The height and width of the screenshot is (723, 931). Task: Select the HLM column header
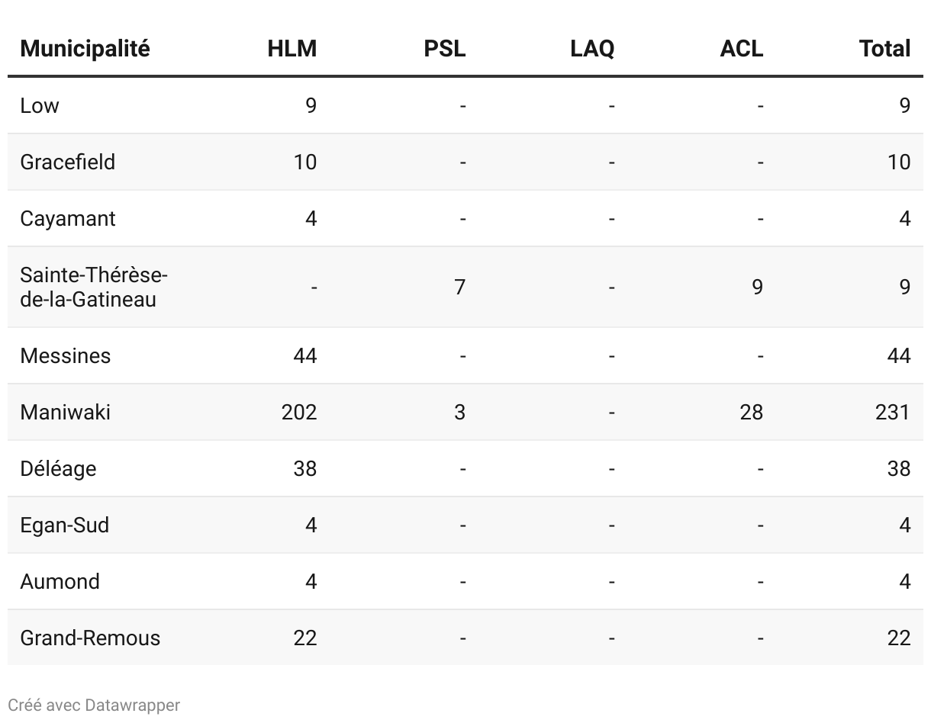[292, 49]
